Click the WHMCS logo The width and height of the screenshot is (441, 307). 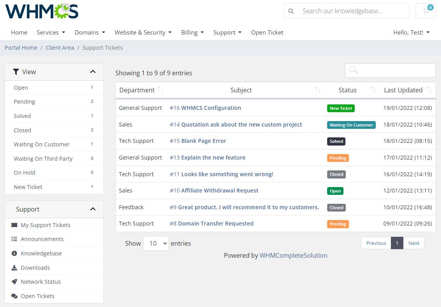[x=42, y=11]
